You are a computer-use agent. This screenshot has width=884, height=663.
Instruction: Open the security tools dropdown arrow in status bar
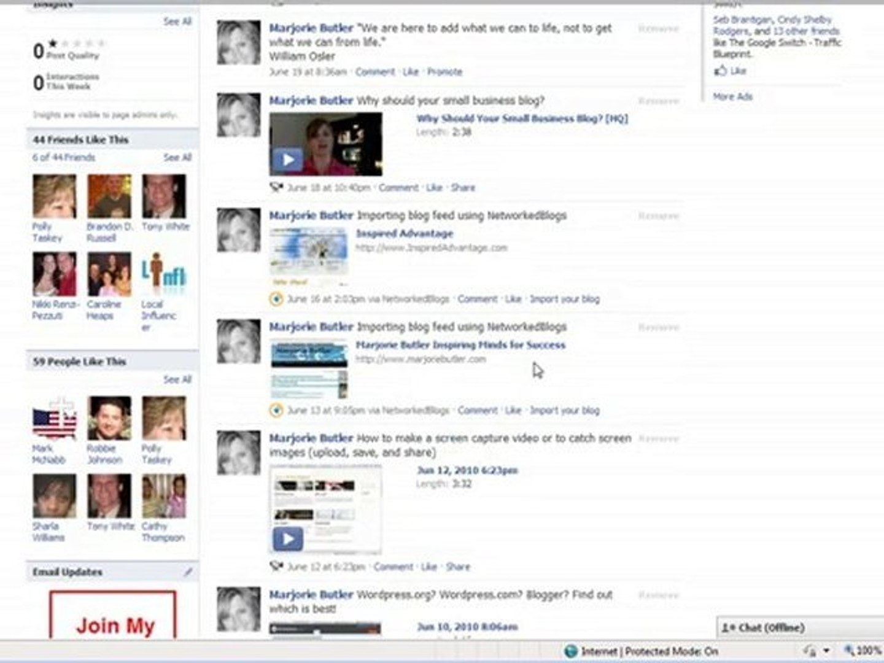[x=826, y=651]
